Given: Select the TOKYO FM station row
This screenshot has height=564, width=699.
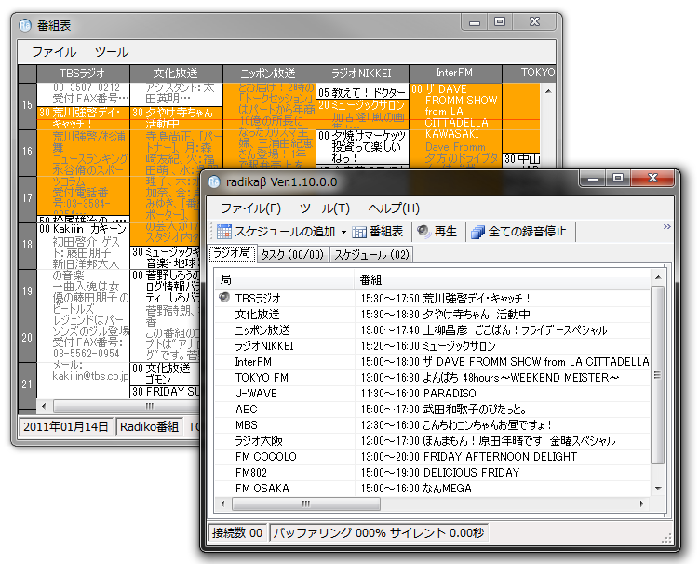Looking at the screenshot, I should tap(433, 378).
